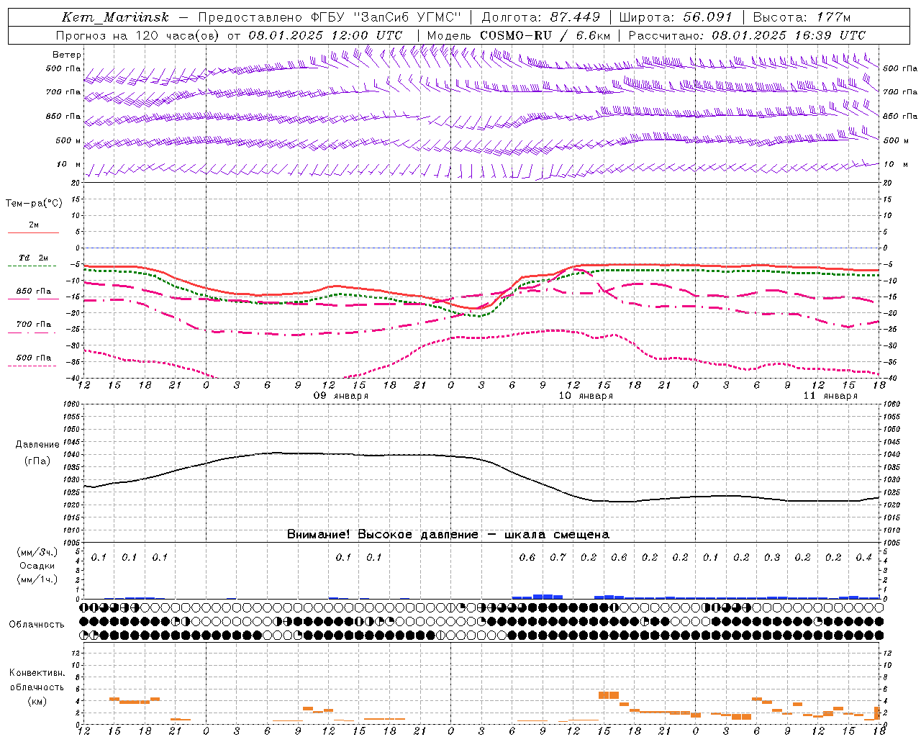This screenshot has width=921, height=737.
Task: Select the 11 января date label
Action: [x=830, y=396]
